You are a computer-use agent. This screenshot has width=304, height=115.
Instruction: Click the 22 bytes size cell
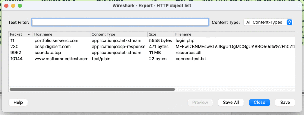tap(158, 59)
